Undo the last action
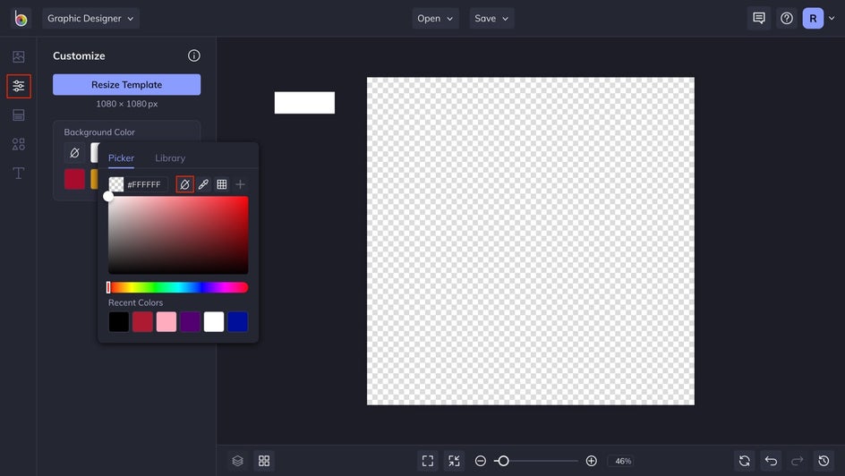This screenshot has width=845, height=476. click(772, 461)
